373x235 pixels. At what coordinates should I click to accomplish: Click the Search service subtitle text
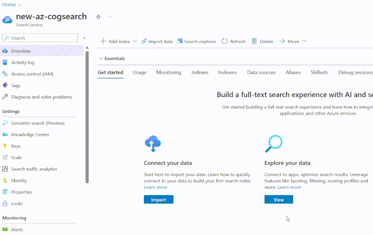[29, 25]
